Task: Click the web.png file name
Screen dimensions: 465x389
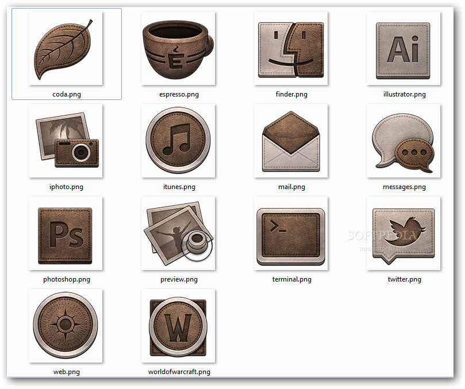Action: pyautogui.click(x=67, y=372)
